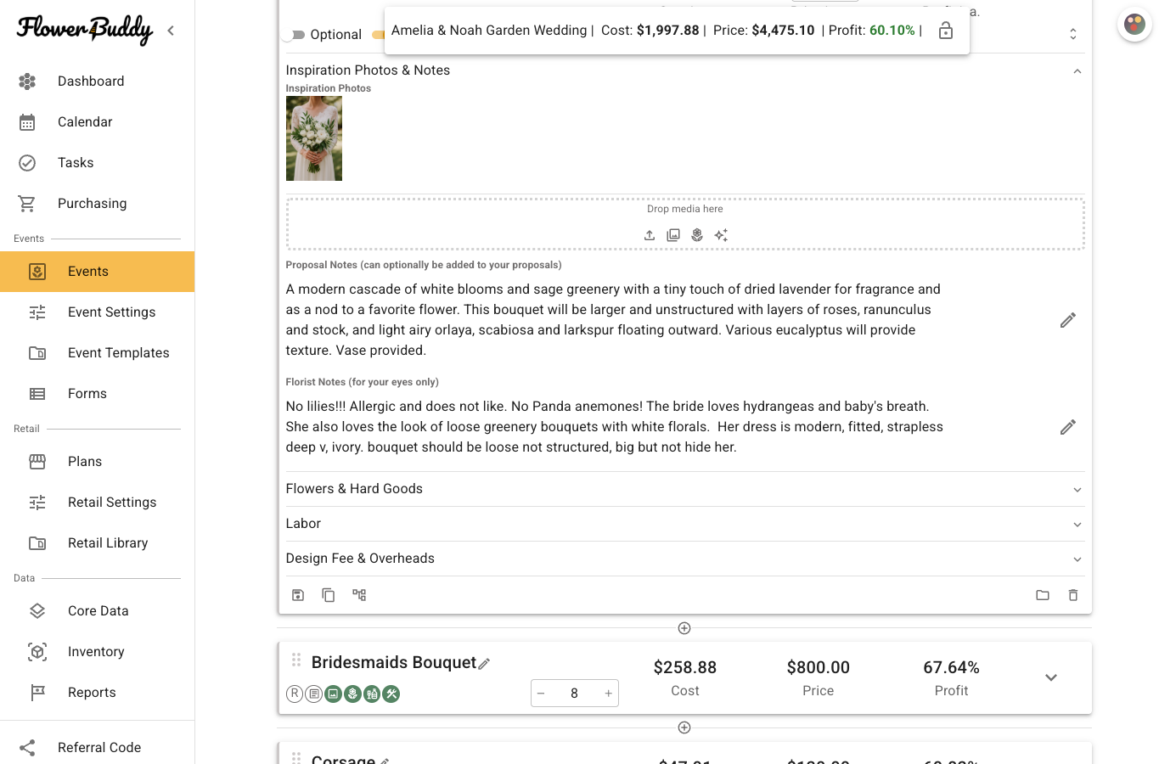Click the unlock padlock icon in event summary
This screenshot has width=1159, height=764.
click(x=946, y=31)
